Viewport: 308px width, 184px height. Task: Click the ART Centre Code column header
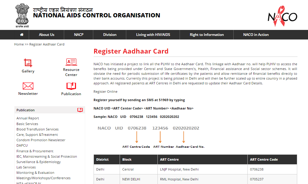[x=272, y=159]
